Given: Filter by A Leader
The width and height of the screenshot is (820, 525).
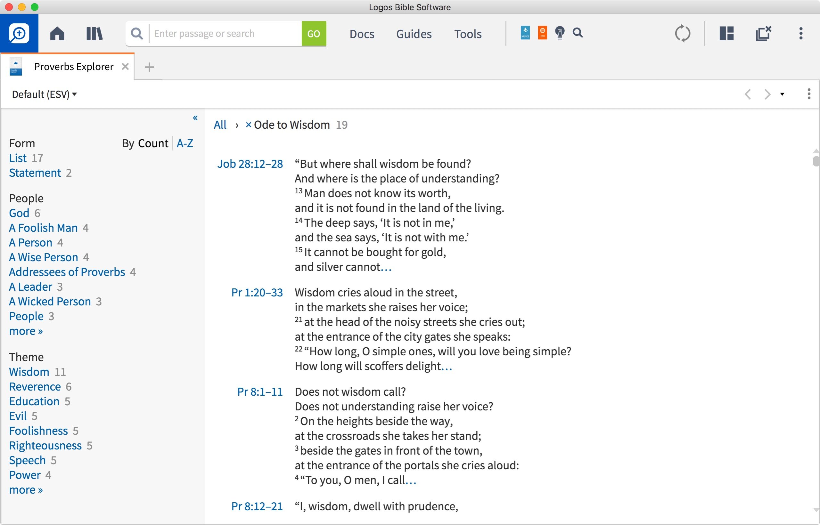Looking at the screenshot, I should [31, 287].
